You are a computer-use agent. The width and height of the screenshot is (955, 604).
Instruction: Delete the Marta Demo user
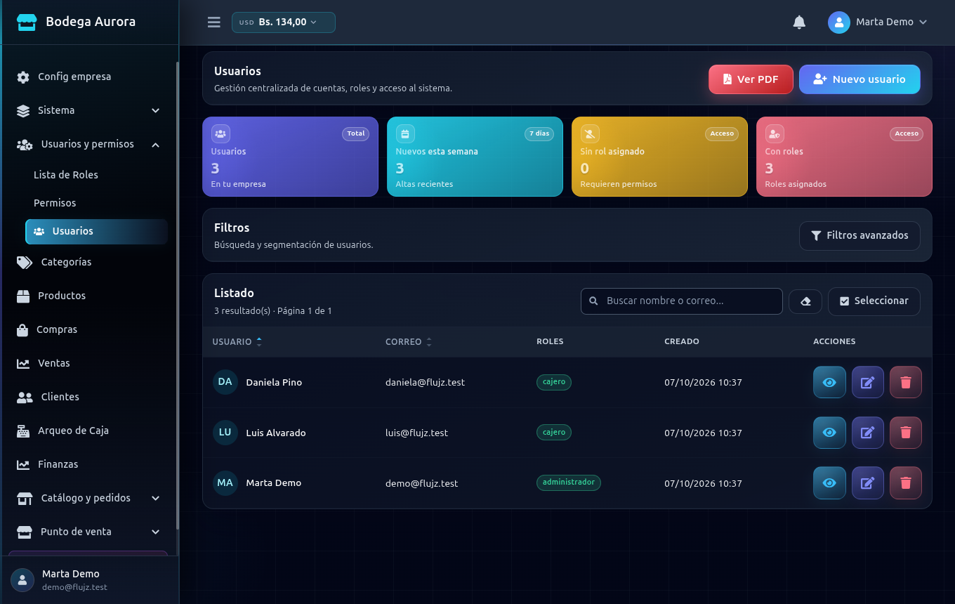coord(906,483)
